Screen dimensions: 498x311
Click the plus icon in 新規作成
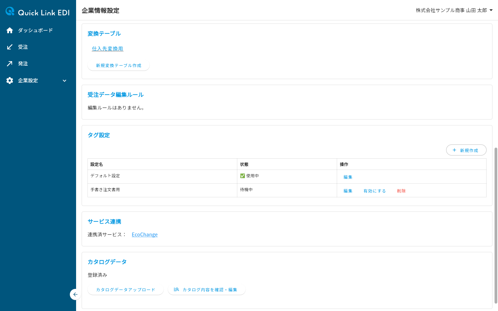click(454, 150)
